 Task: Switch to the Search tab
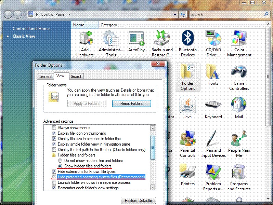point(76,77)
